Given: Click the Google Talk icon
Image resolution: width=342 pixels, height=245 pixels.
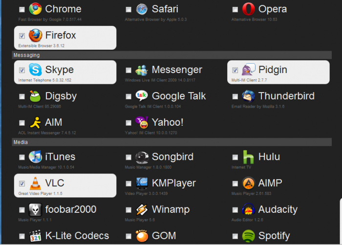Looking at the screenshot, I should point(141,96).
